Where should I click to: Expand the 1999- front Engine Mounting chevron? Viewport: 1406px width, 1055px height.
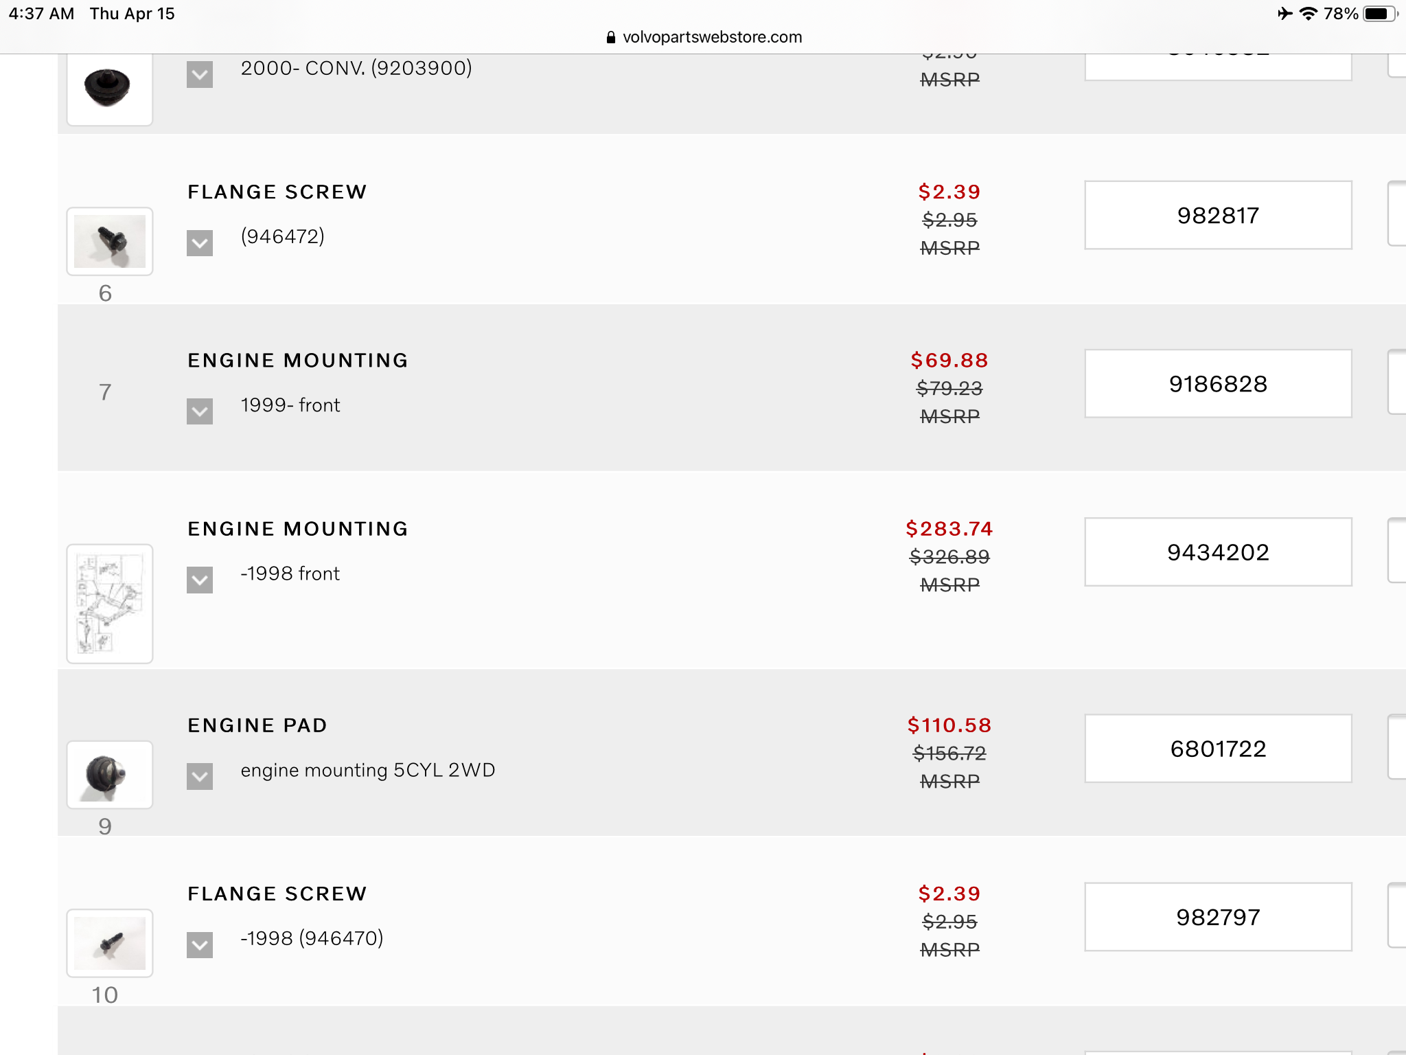[x=200, y=411]
